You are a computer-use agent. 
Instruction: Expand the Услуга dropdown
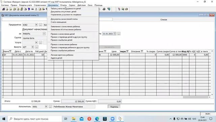click(x=36, y=42)
